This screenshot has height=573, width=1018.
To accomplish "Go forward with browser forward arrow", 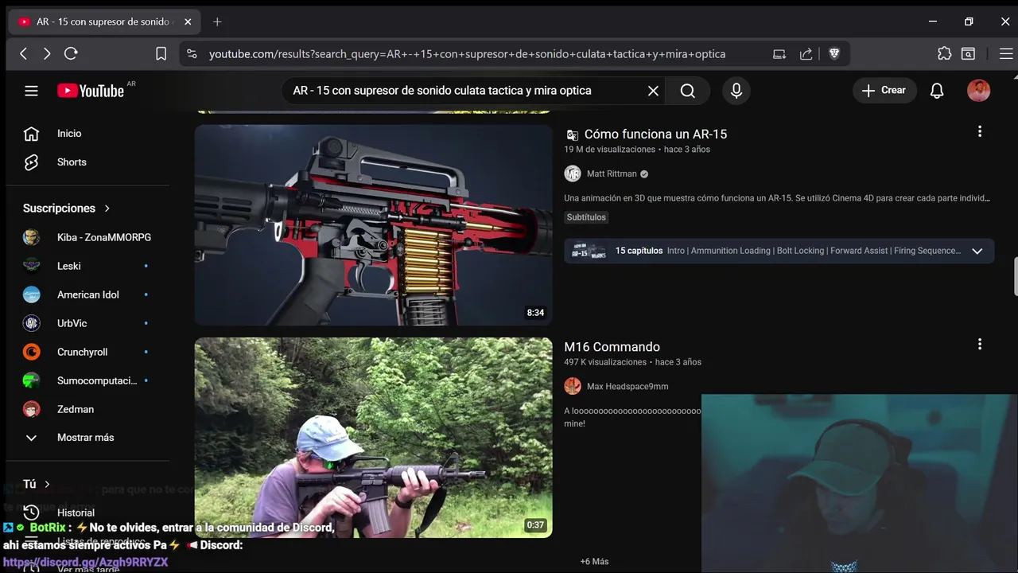I will (47, 53).
